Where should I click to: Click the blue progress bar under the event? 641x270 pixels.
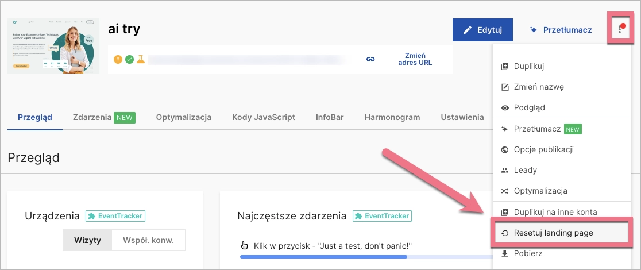323,257
